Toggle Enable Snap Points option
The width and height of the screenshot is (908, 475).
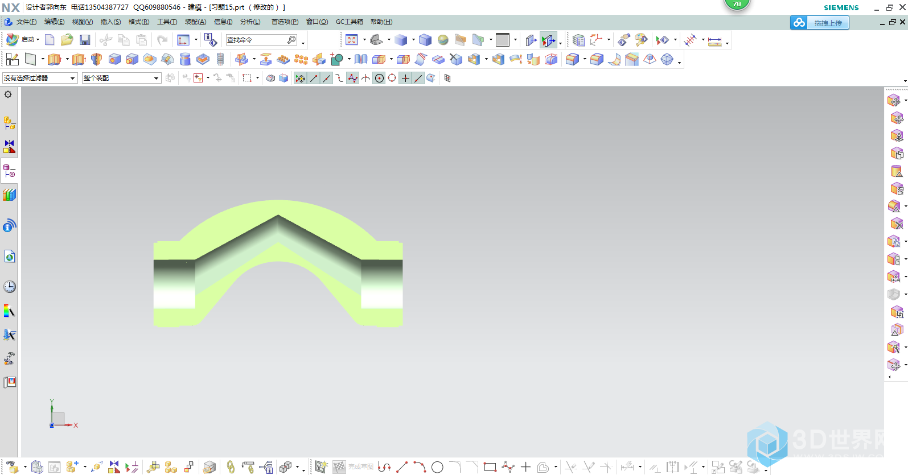[301, 78]
